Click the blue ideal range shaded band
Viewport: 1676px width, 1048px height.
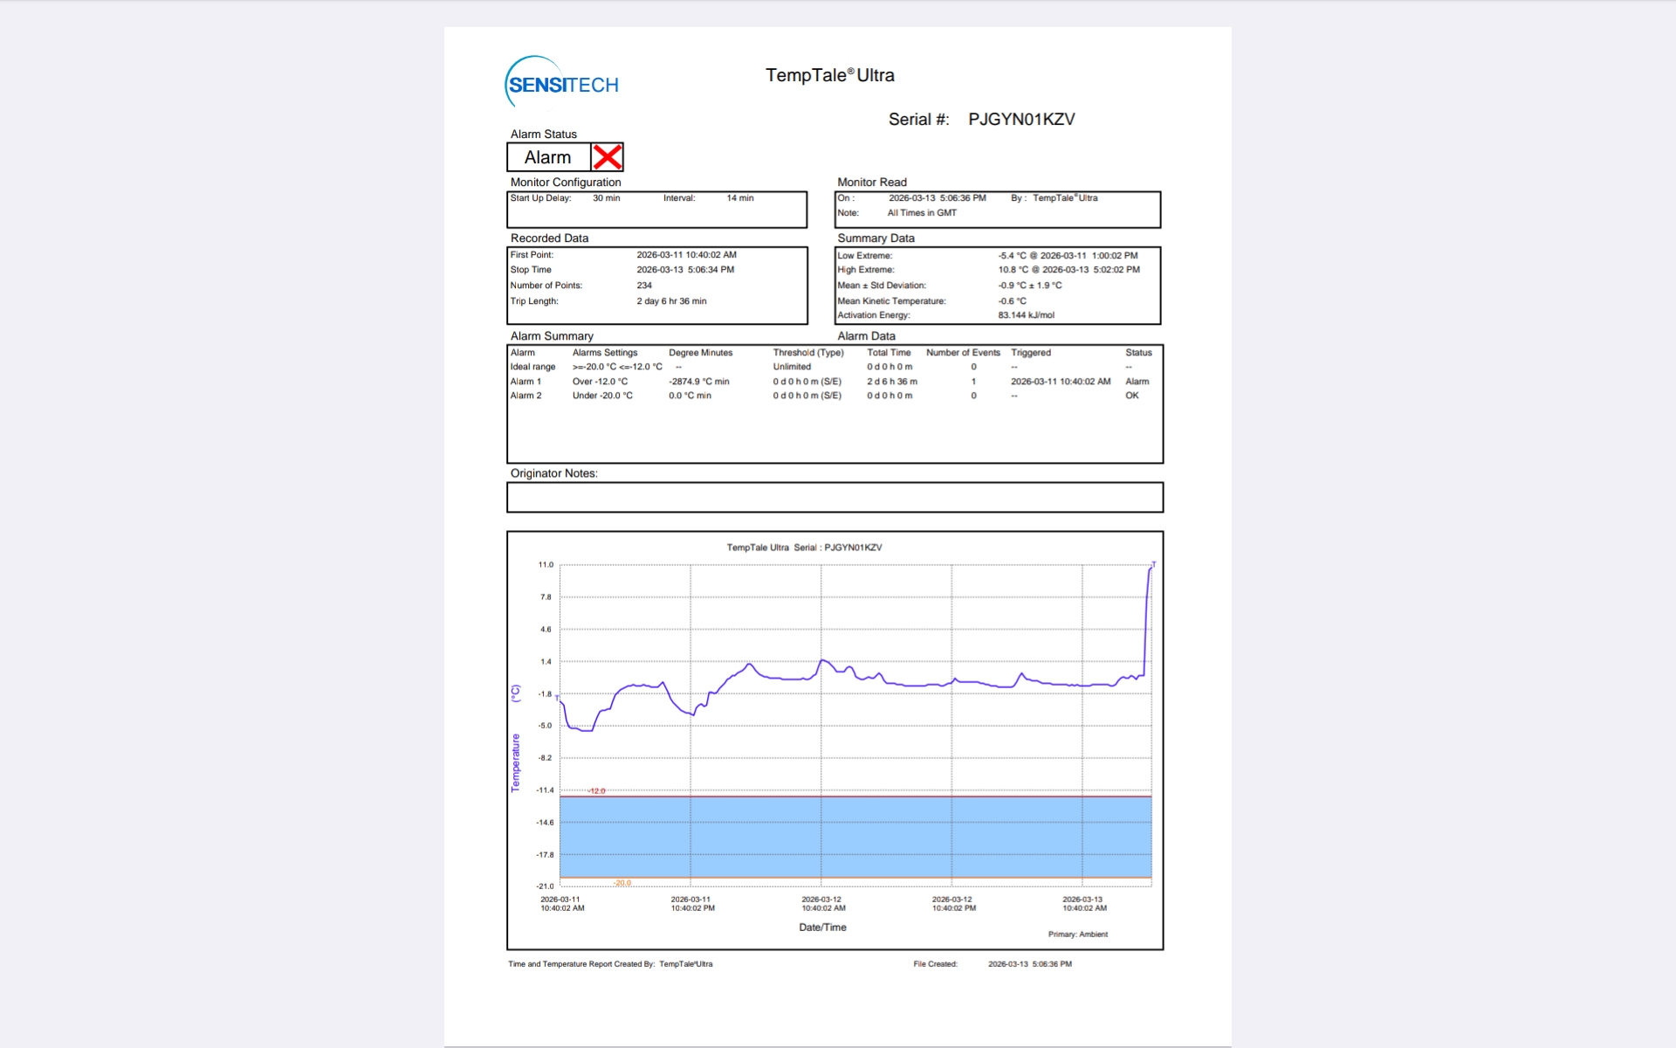[855, 837]
